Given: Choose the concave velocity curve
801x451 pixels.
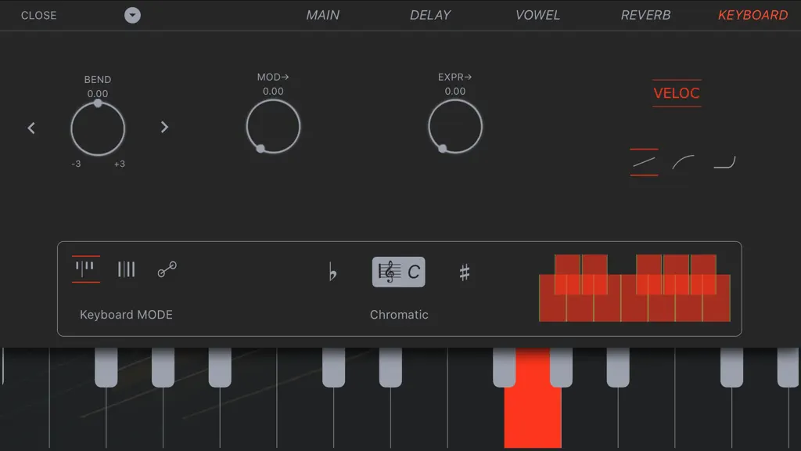Looking at the screenshot, I should [x=724, y=163].
